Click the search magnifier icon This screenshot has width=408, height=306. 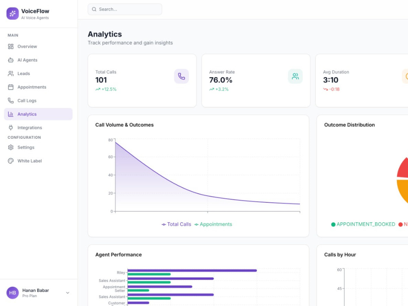point(94,9)
